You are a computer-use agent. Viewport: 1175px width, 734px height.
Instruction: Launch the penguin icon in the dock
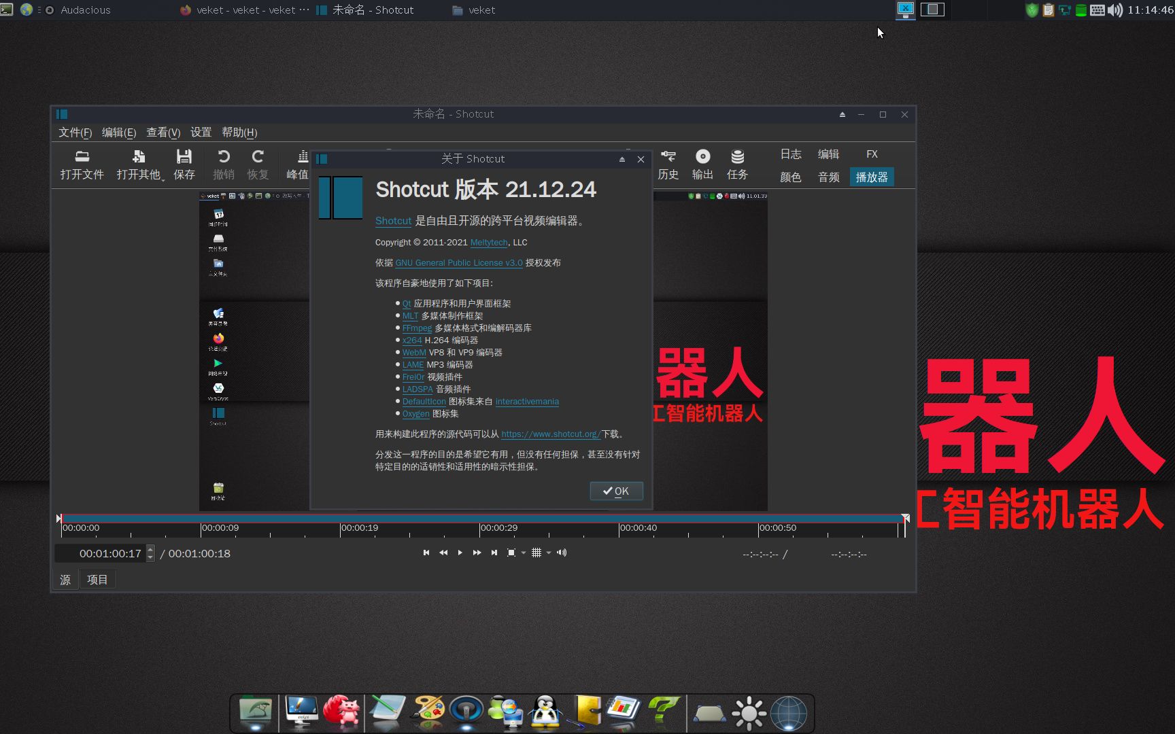coord(545,712)
